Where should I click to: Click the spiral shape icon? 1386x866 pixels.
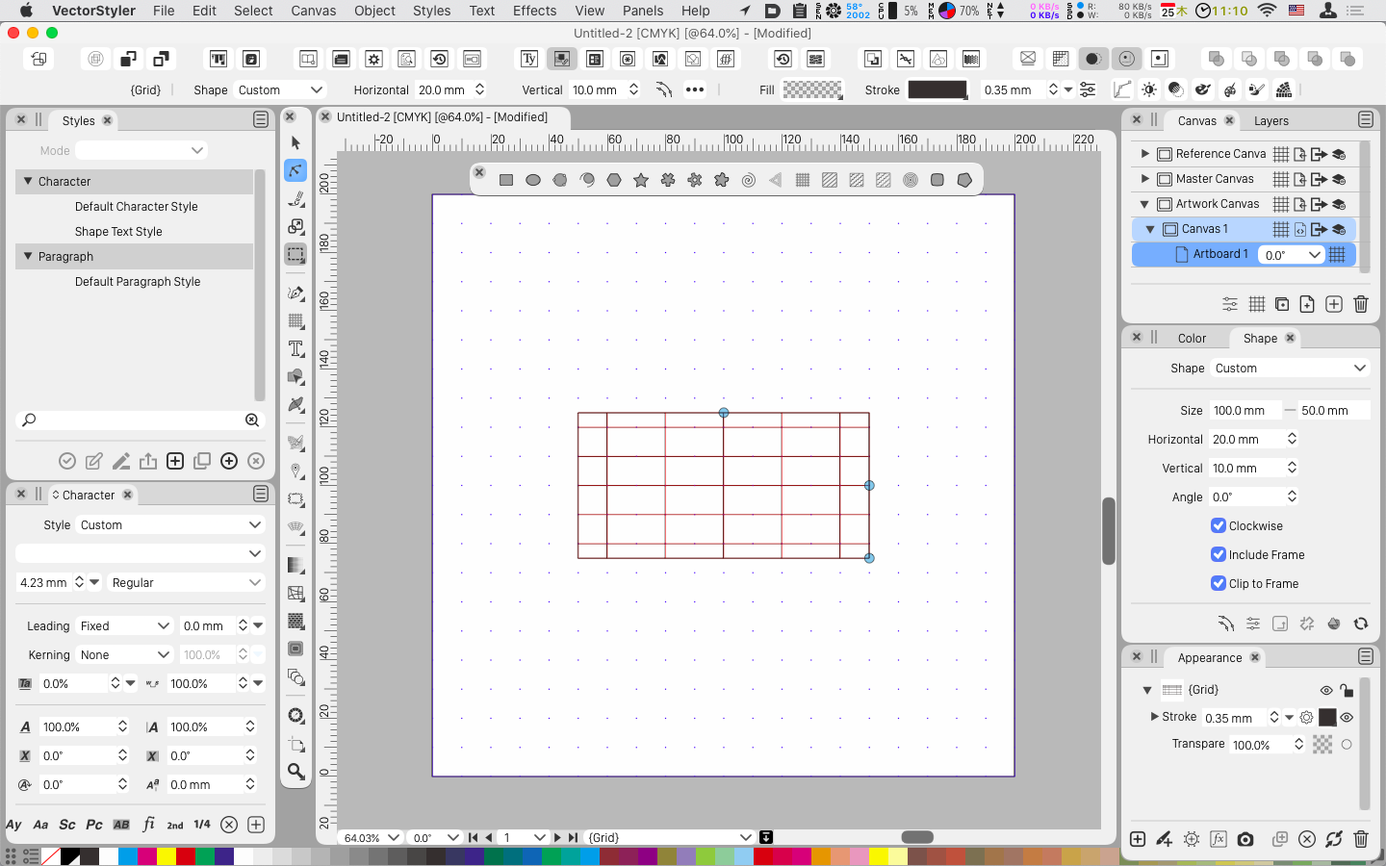pos(749,180)
